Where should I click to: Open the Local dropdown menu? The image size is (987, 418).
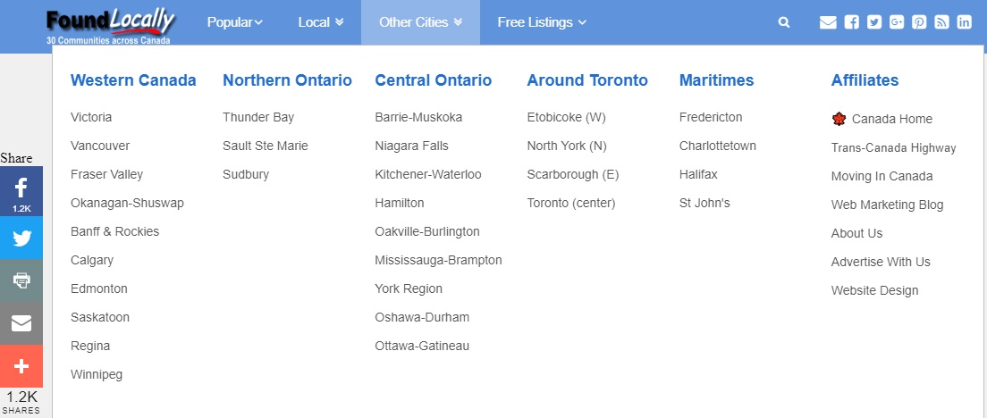[320, 22]
